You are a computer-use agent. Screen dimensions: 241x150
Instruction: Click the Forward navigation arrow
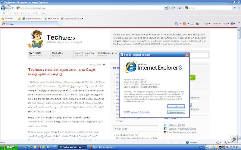(9, 8)
